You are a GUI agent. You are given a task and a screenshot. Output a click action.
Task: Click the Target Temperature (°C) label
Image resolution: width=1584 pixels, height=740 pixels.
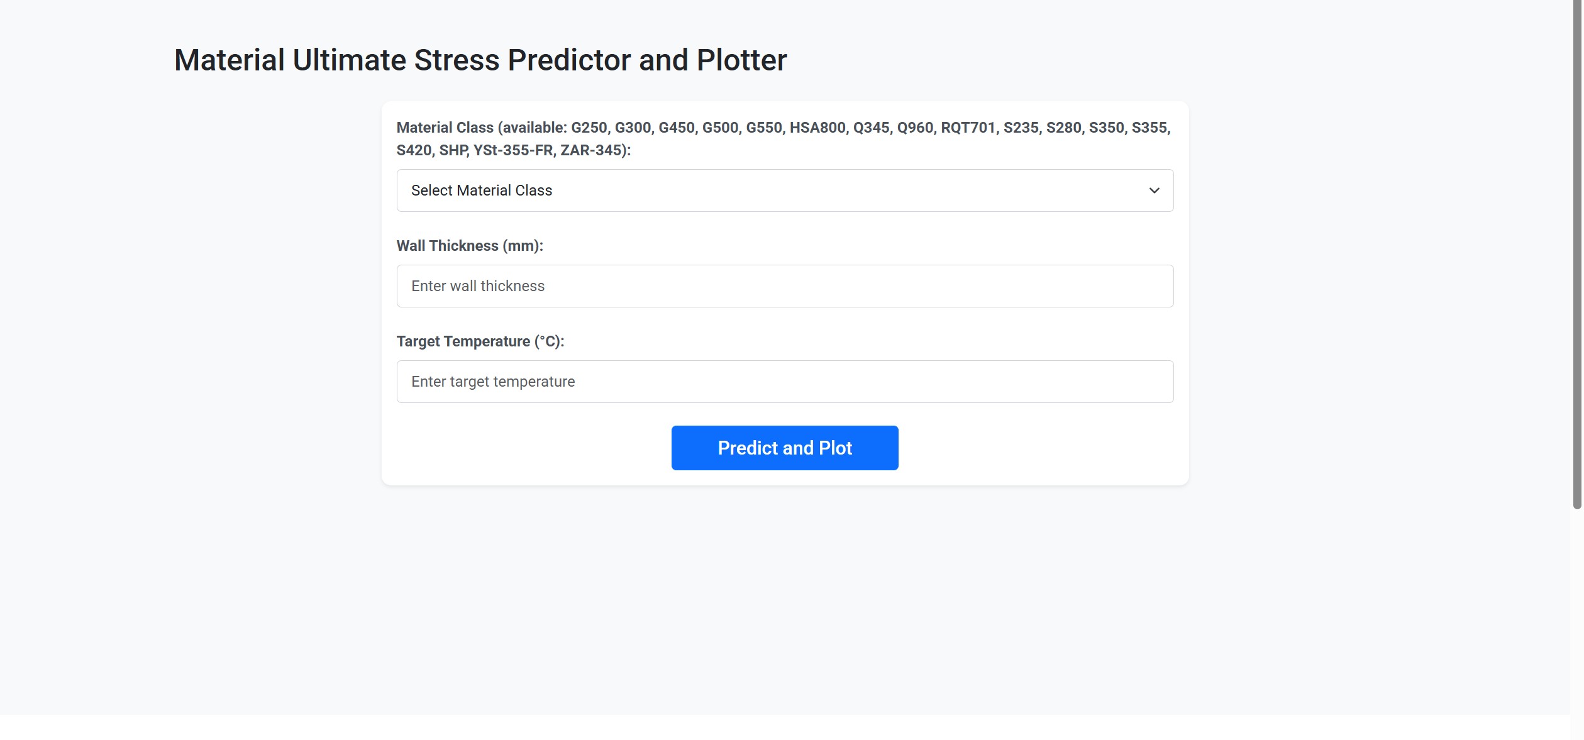(x=480, y=341)
